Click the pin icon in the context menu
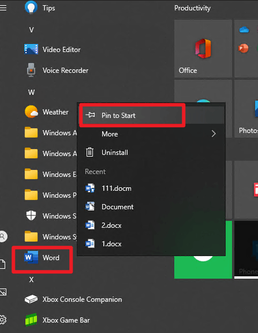 point(90,115)
